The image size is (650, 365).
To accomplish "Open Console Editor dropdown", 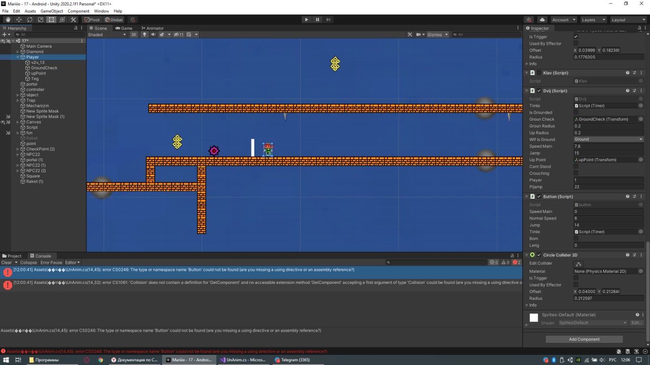I will click(x=72, y=263).
